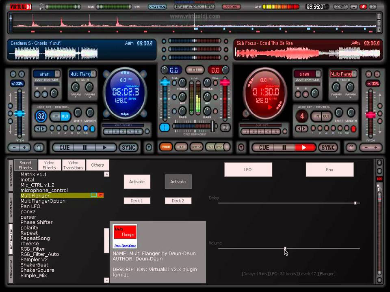Viewport: 390px width, 292px height.
Task: Toggle loop IN on the right deck
Action: (x=317, y=116)
